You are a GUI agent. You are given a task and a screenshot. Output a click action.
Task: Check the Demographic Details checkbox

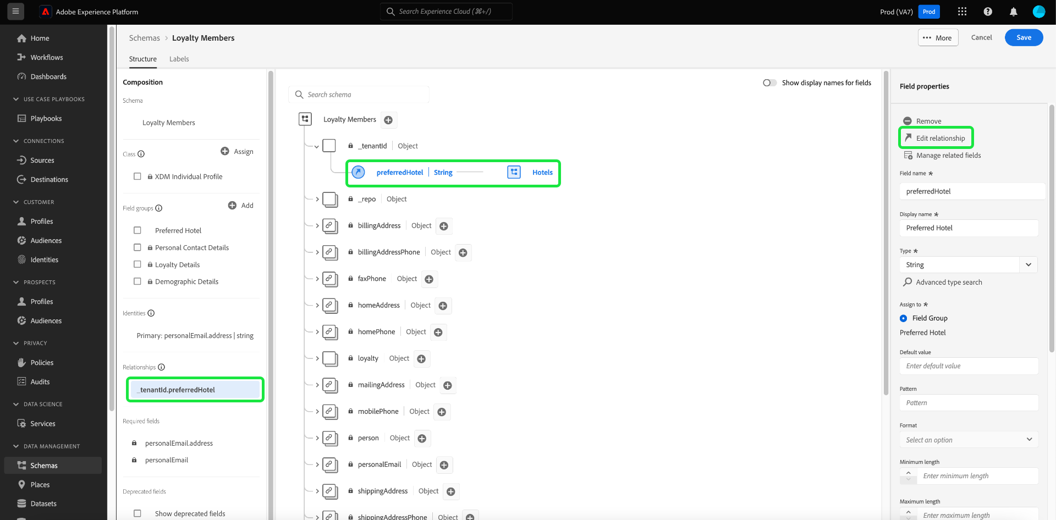point(137,281)
